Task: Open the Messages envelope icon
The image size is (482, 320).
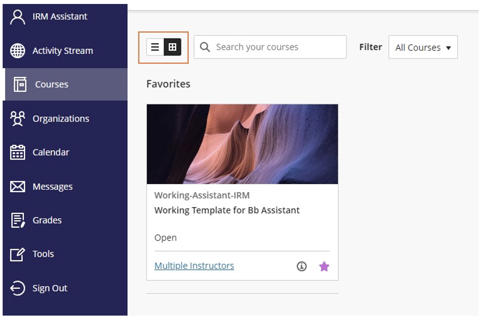Action: pyautogui.click(x=18, y=186)
